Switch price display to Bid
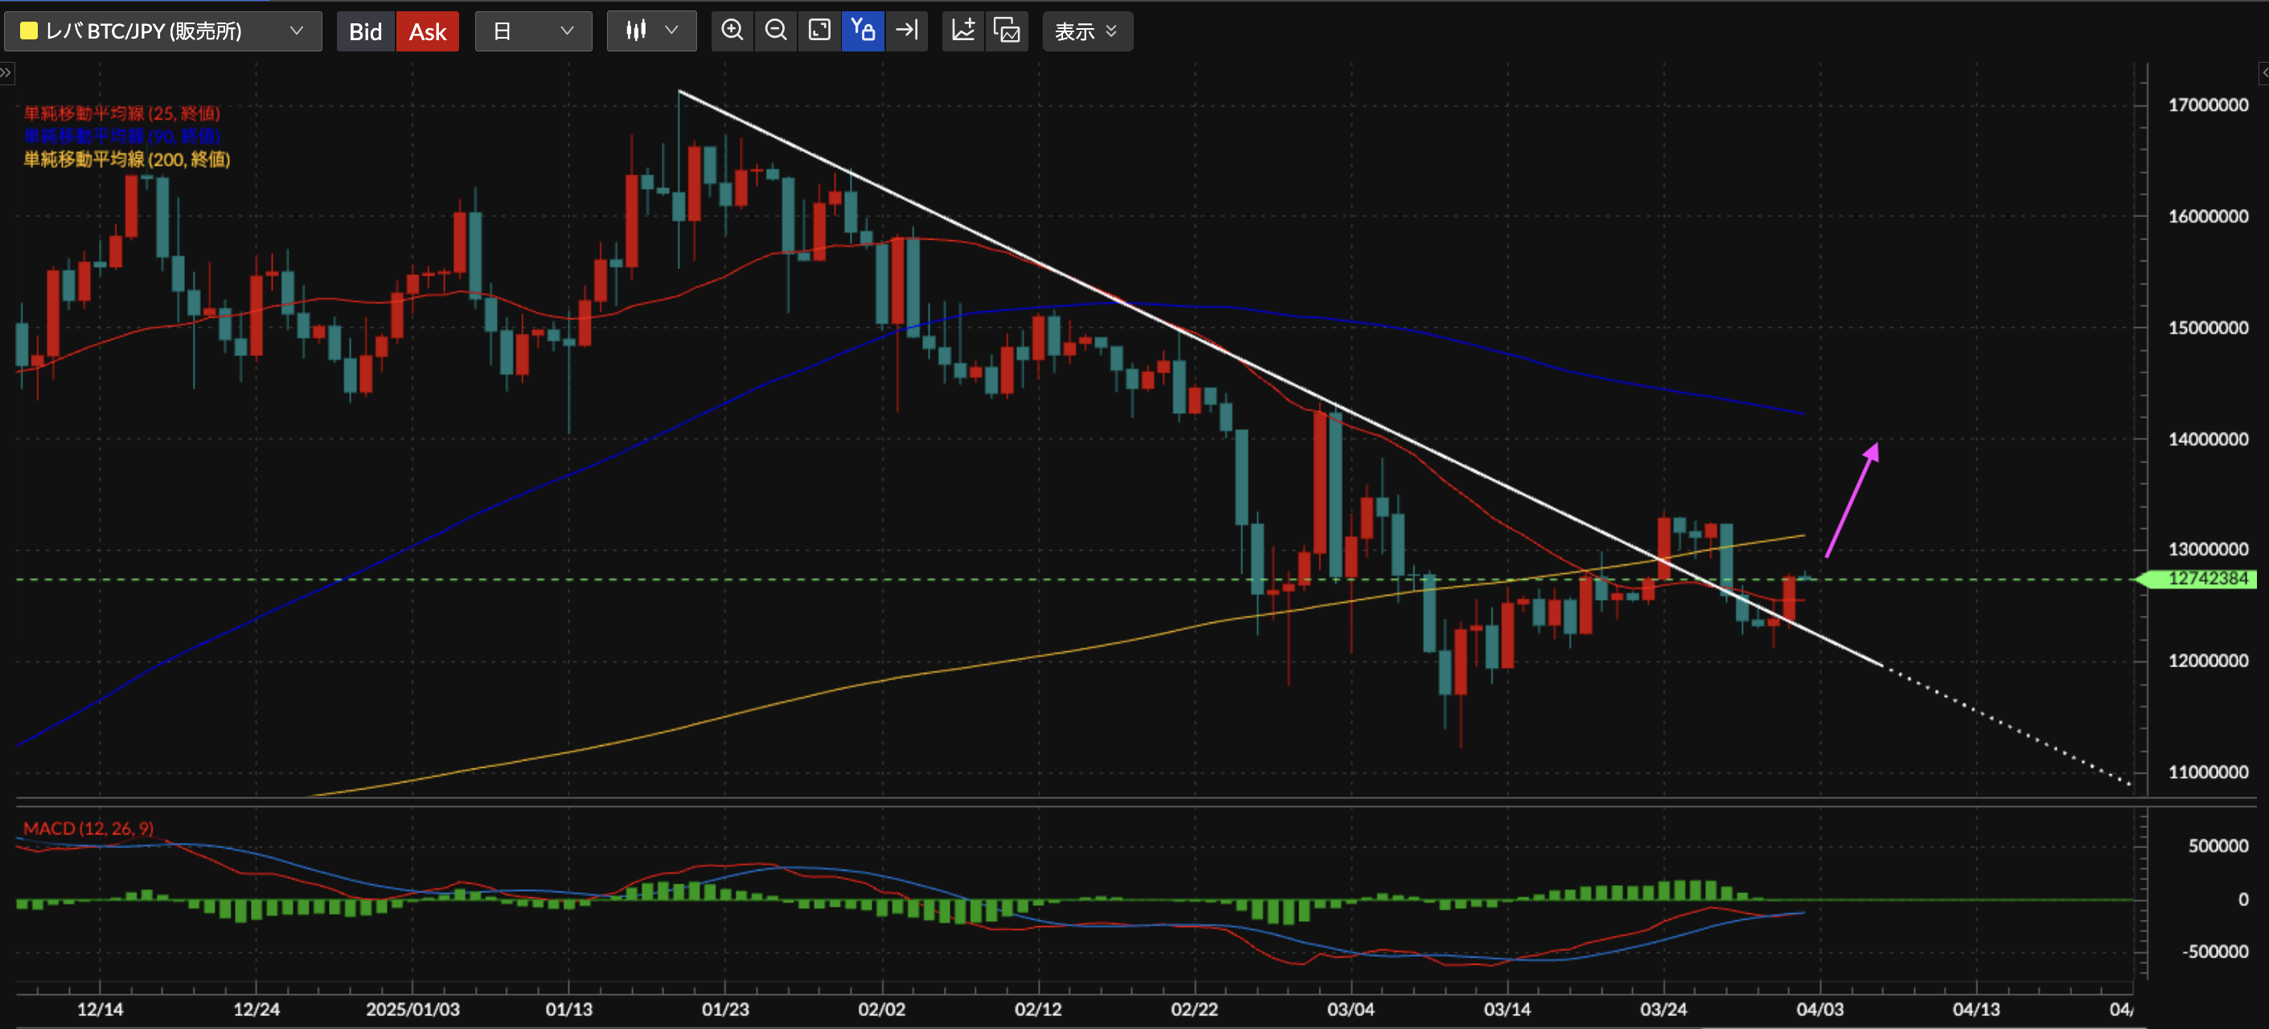2269x1029 pixels. click(366, 31)
